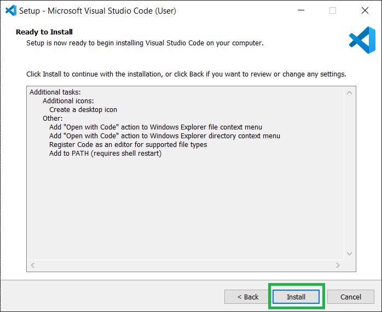Click the scroll down arrow in summary box
The height and width of the screenshot is (312, 382).
click(349, 254)
